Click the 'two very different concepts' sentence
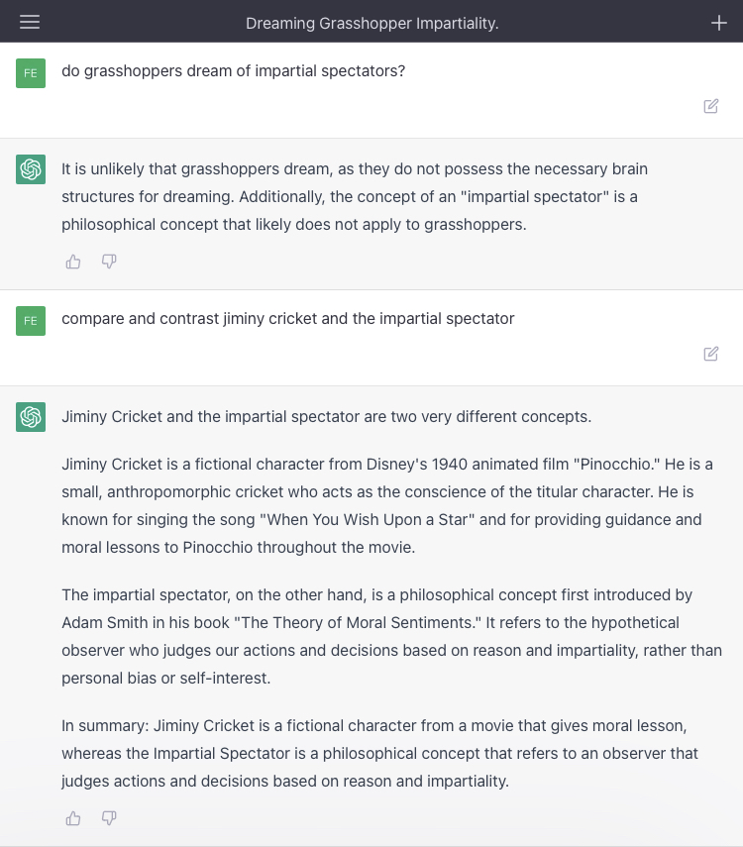This screenshot has width=743, height=847. 326,416
